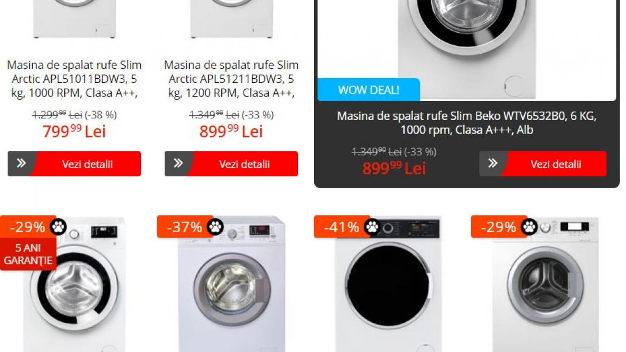This screenshot has width=626, height=352.
Task: Click the 5 ANI GARANȚIE badge
Action: click(28, 254)
